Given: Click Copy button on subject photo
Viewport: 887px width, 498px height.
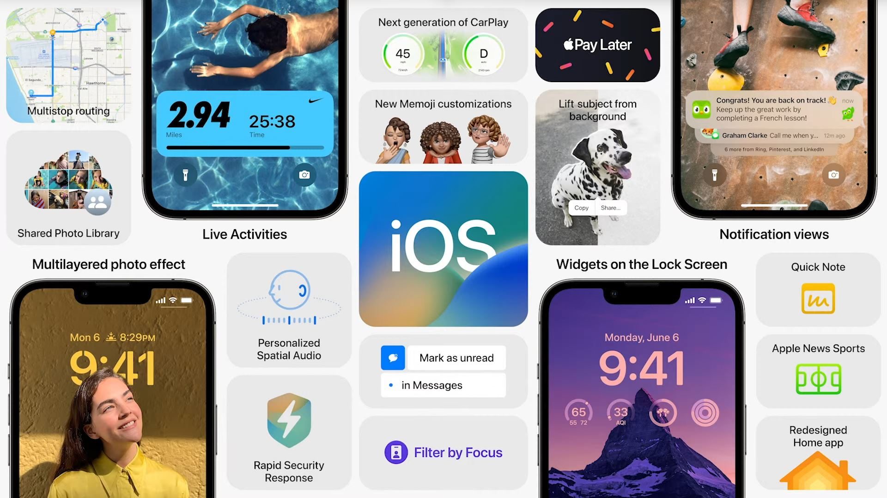Looking at the screenshot, I should (581, 207).
